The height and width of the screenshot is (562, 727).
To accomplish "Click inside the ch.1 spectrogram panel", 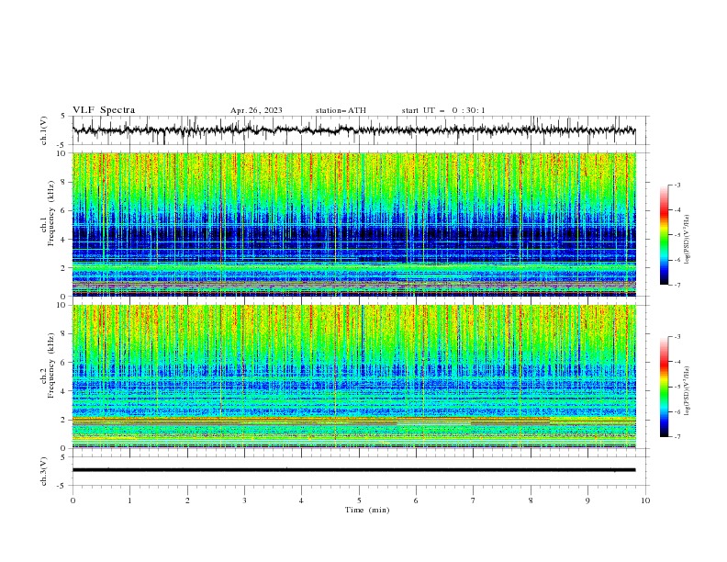I will coord(353,224).
